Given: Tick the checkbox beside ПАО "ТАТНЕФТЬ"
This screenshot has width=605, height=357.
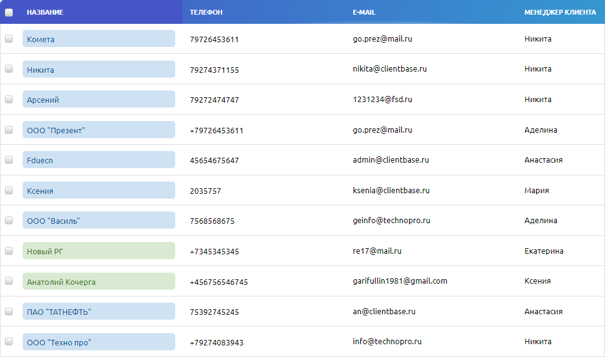Looking at the screenshot, I should point(9,311).
